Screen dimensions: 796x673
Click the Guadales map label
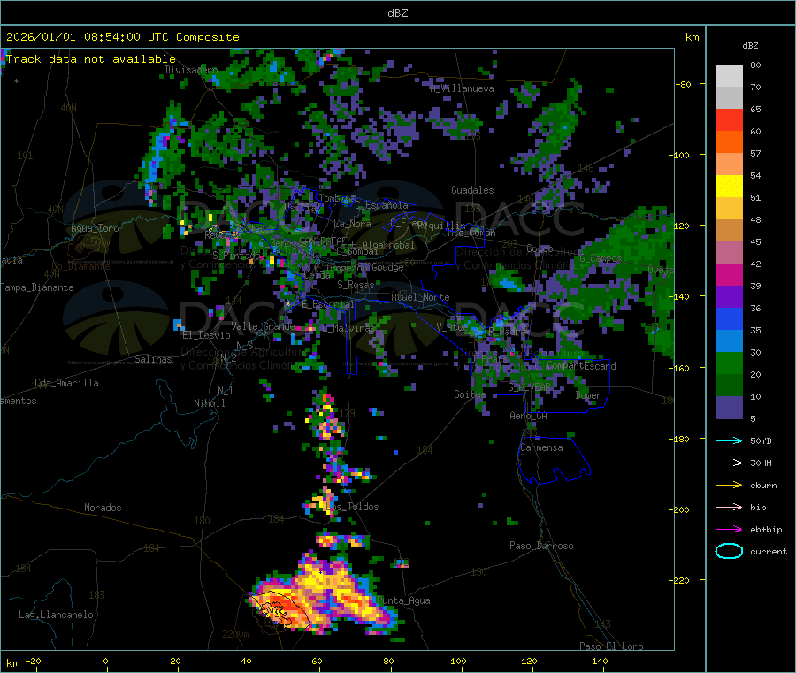pyautogui.click(x=472, y=190)
